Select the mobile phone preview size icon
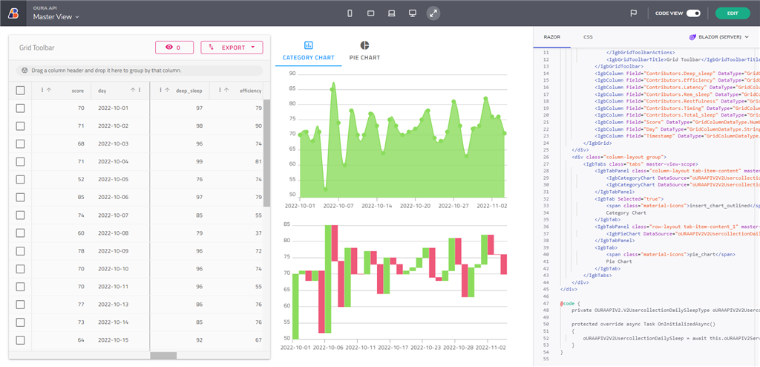This screenshot has width=760, height=367. (x=350, y=13)
